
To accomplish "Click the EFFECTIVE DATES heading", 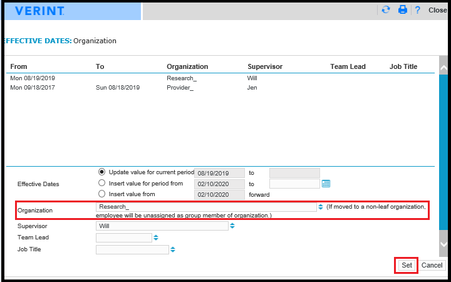I will [37, 41].
